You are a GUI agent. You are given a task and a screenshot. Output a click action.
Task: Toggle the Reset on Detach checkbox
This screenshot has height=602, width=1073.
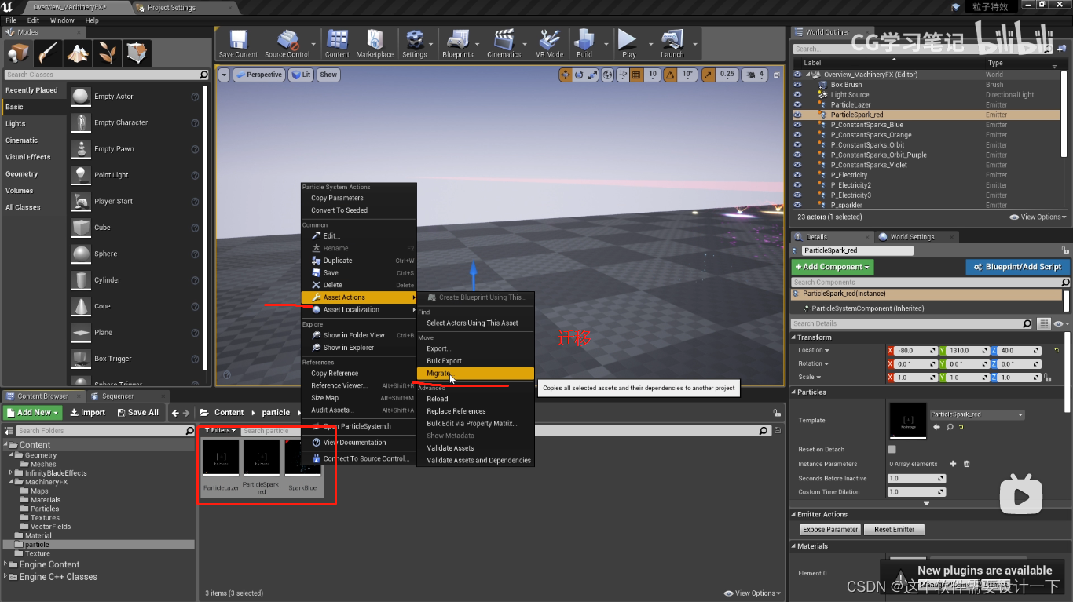click(892, 450)
